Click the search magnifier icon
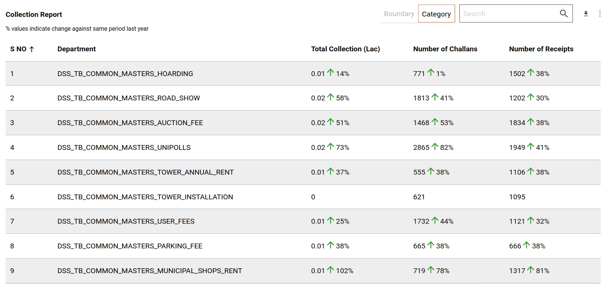607x290 pixels. (563, 14)
